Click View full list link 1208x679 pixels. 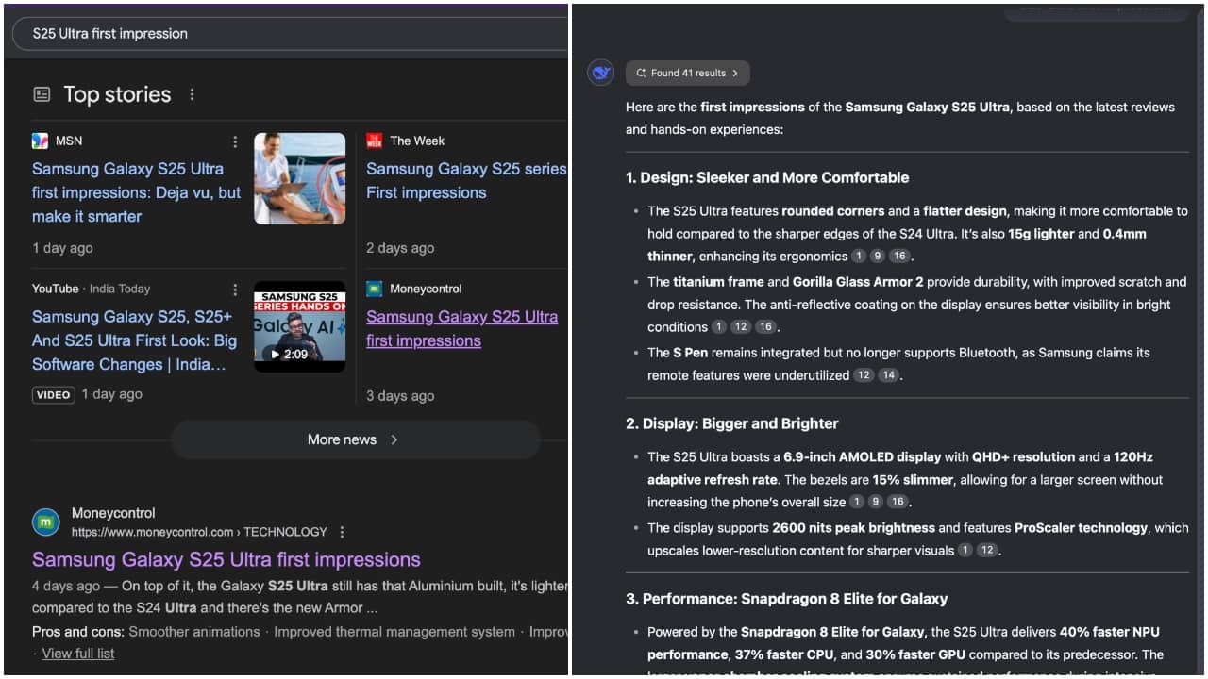[x=78, y=654]
